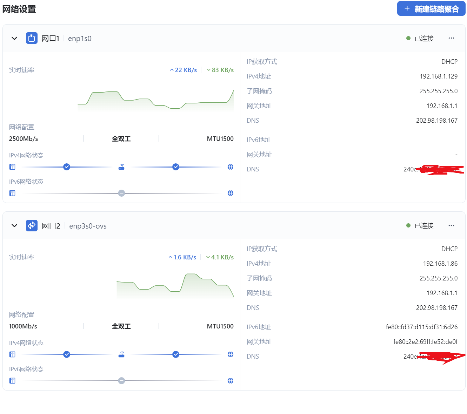The height and width of the screenshot is (414, 467).
Task: Click globe icon in 网口1 IPv4 status row
Action: tap(231, 167)
